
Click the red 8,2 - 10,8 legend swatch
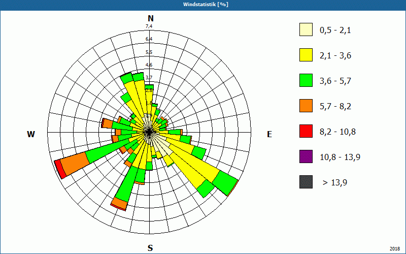pos(306,131)
